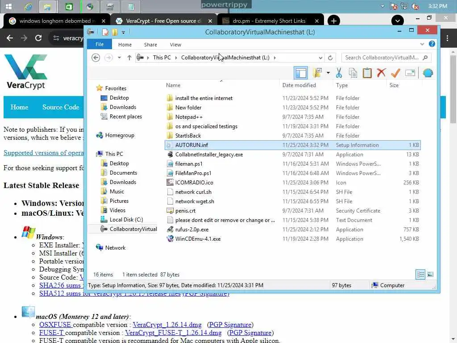The image size is (457, 343).
Task: Open a new browser tab with plus
Action: pos(333,21)
